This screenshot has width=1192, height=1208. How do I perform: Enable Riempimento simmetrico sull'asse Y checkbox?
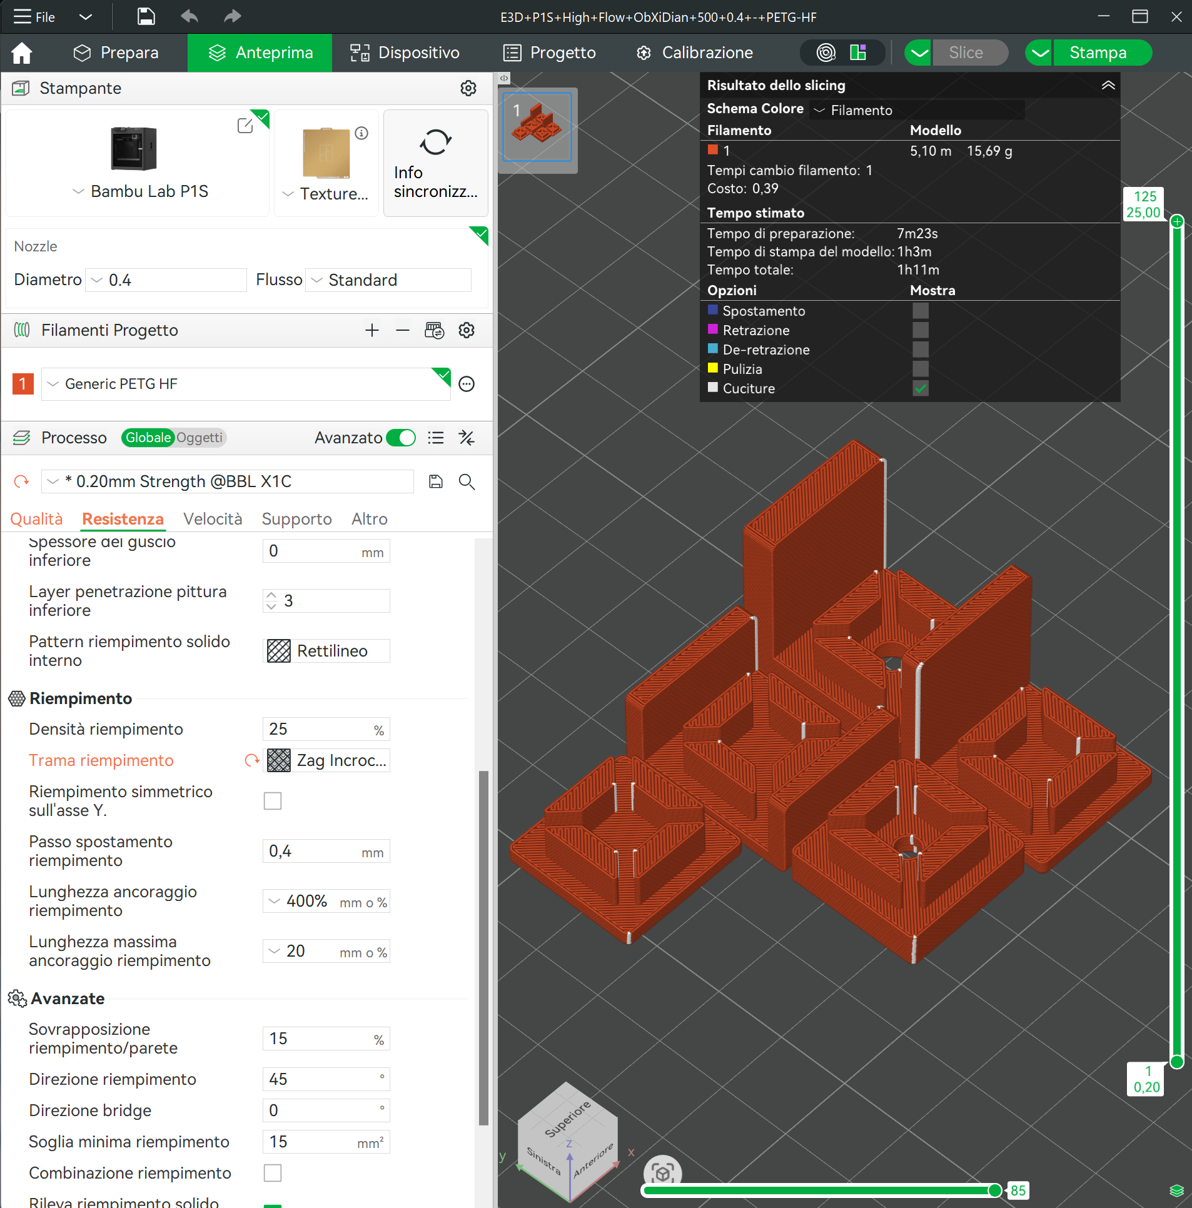click(273, 801)
